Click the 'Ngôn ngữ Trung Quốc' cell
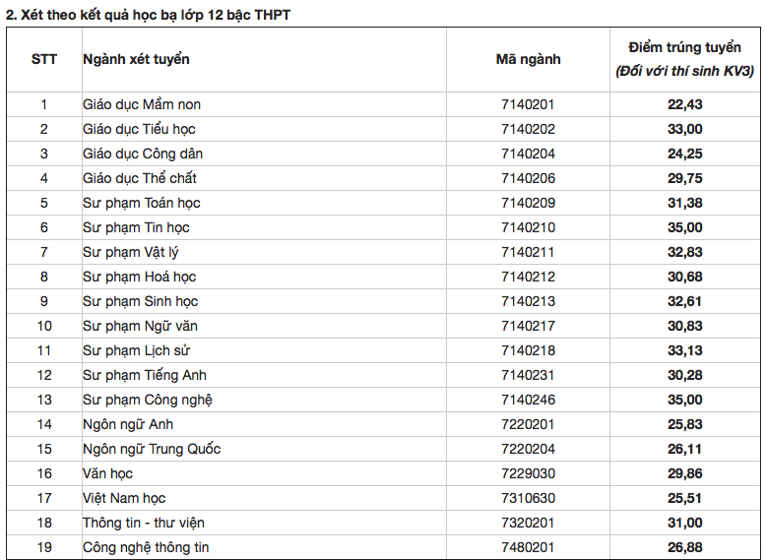Screen dimensions: 765x560 (x=151, y=449)
